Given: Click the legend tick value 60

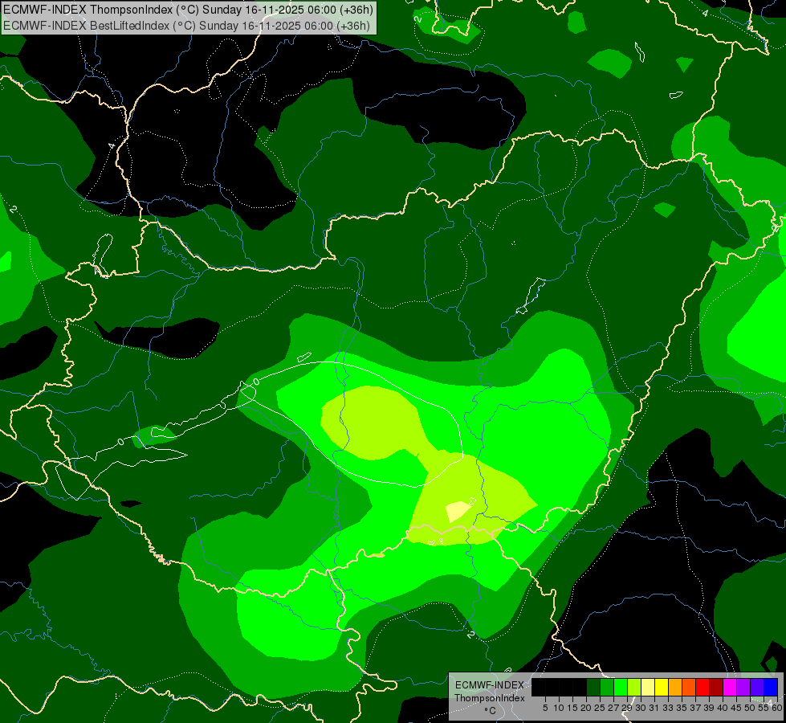Looking at the screenshot, I should [776, 707].
